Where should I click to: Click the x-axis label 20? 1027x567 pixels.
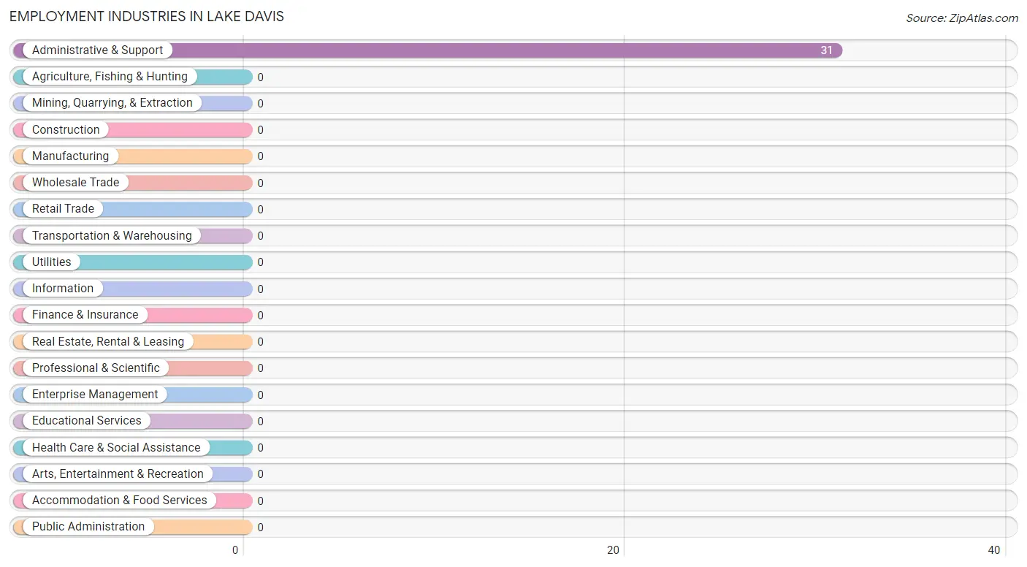[614, 550]
